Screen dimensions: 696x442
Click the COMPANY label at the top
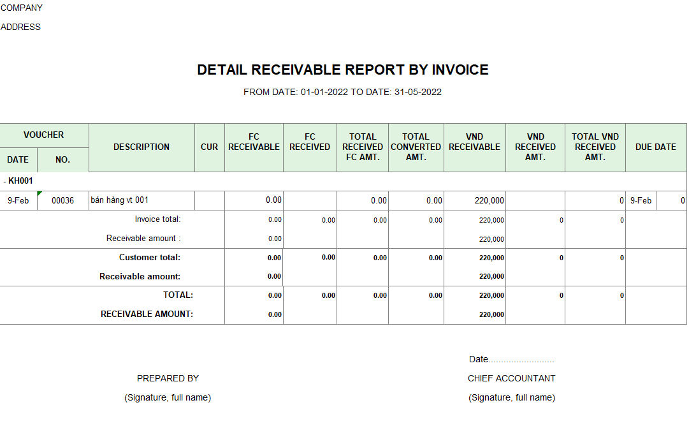tap(21, 8)
